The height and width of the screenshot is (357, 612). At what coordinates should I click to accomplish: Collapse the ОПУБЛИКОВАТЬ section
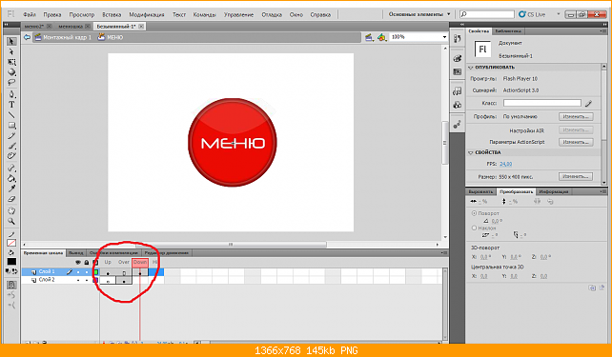pyautogui.click(x=471, y=68)
